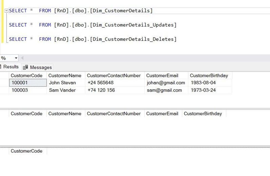
Task: Click the Messages tab icon
Action: pyautogui.click(x=25, y=67)
